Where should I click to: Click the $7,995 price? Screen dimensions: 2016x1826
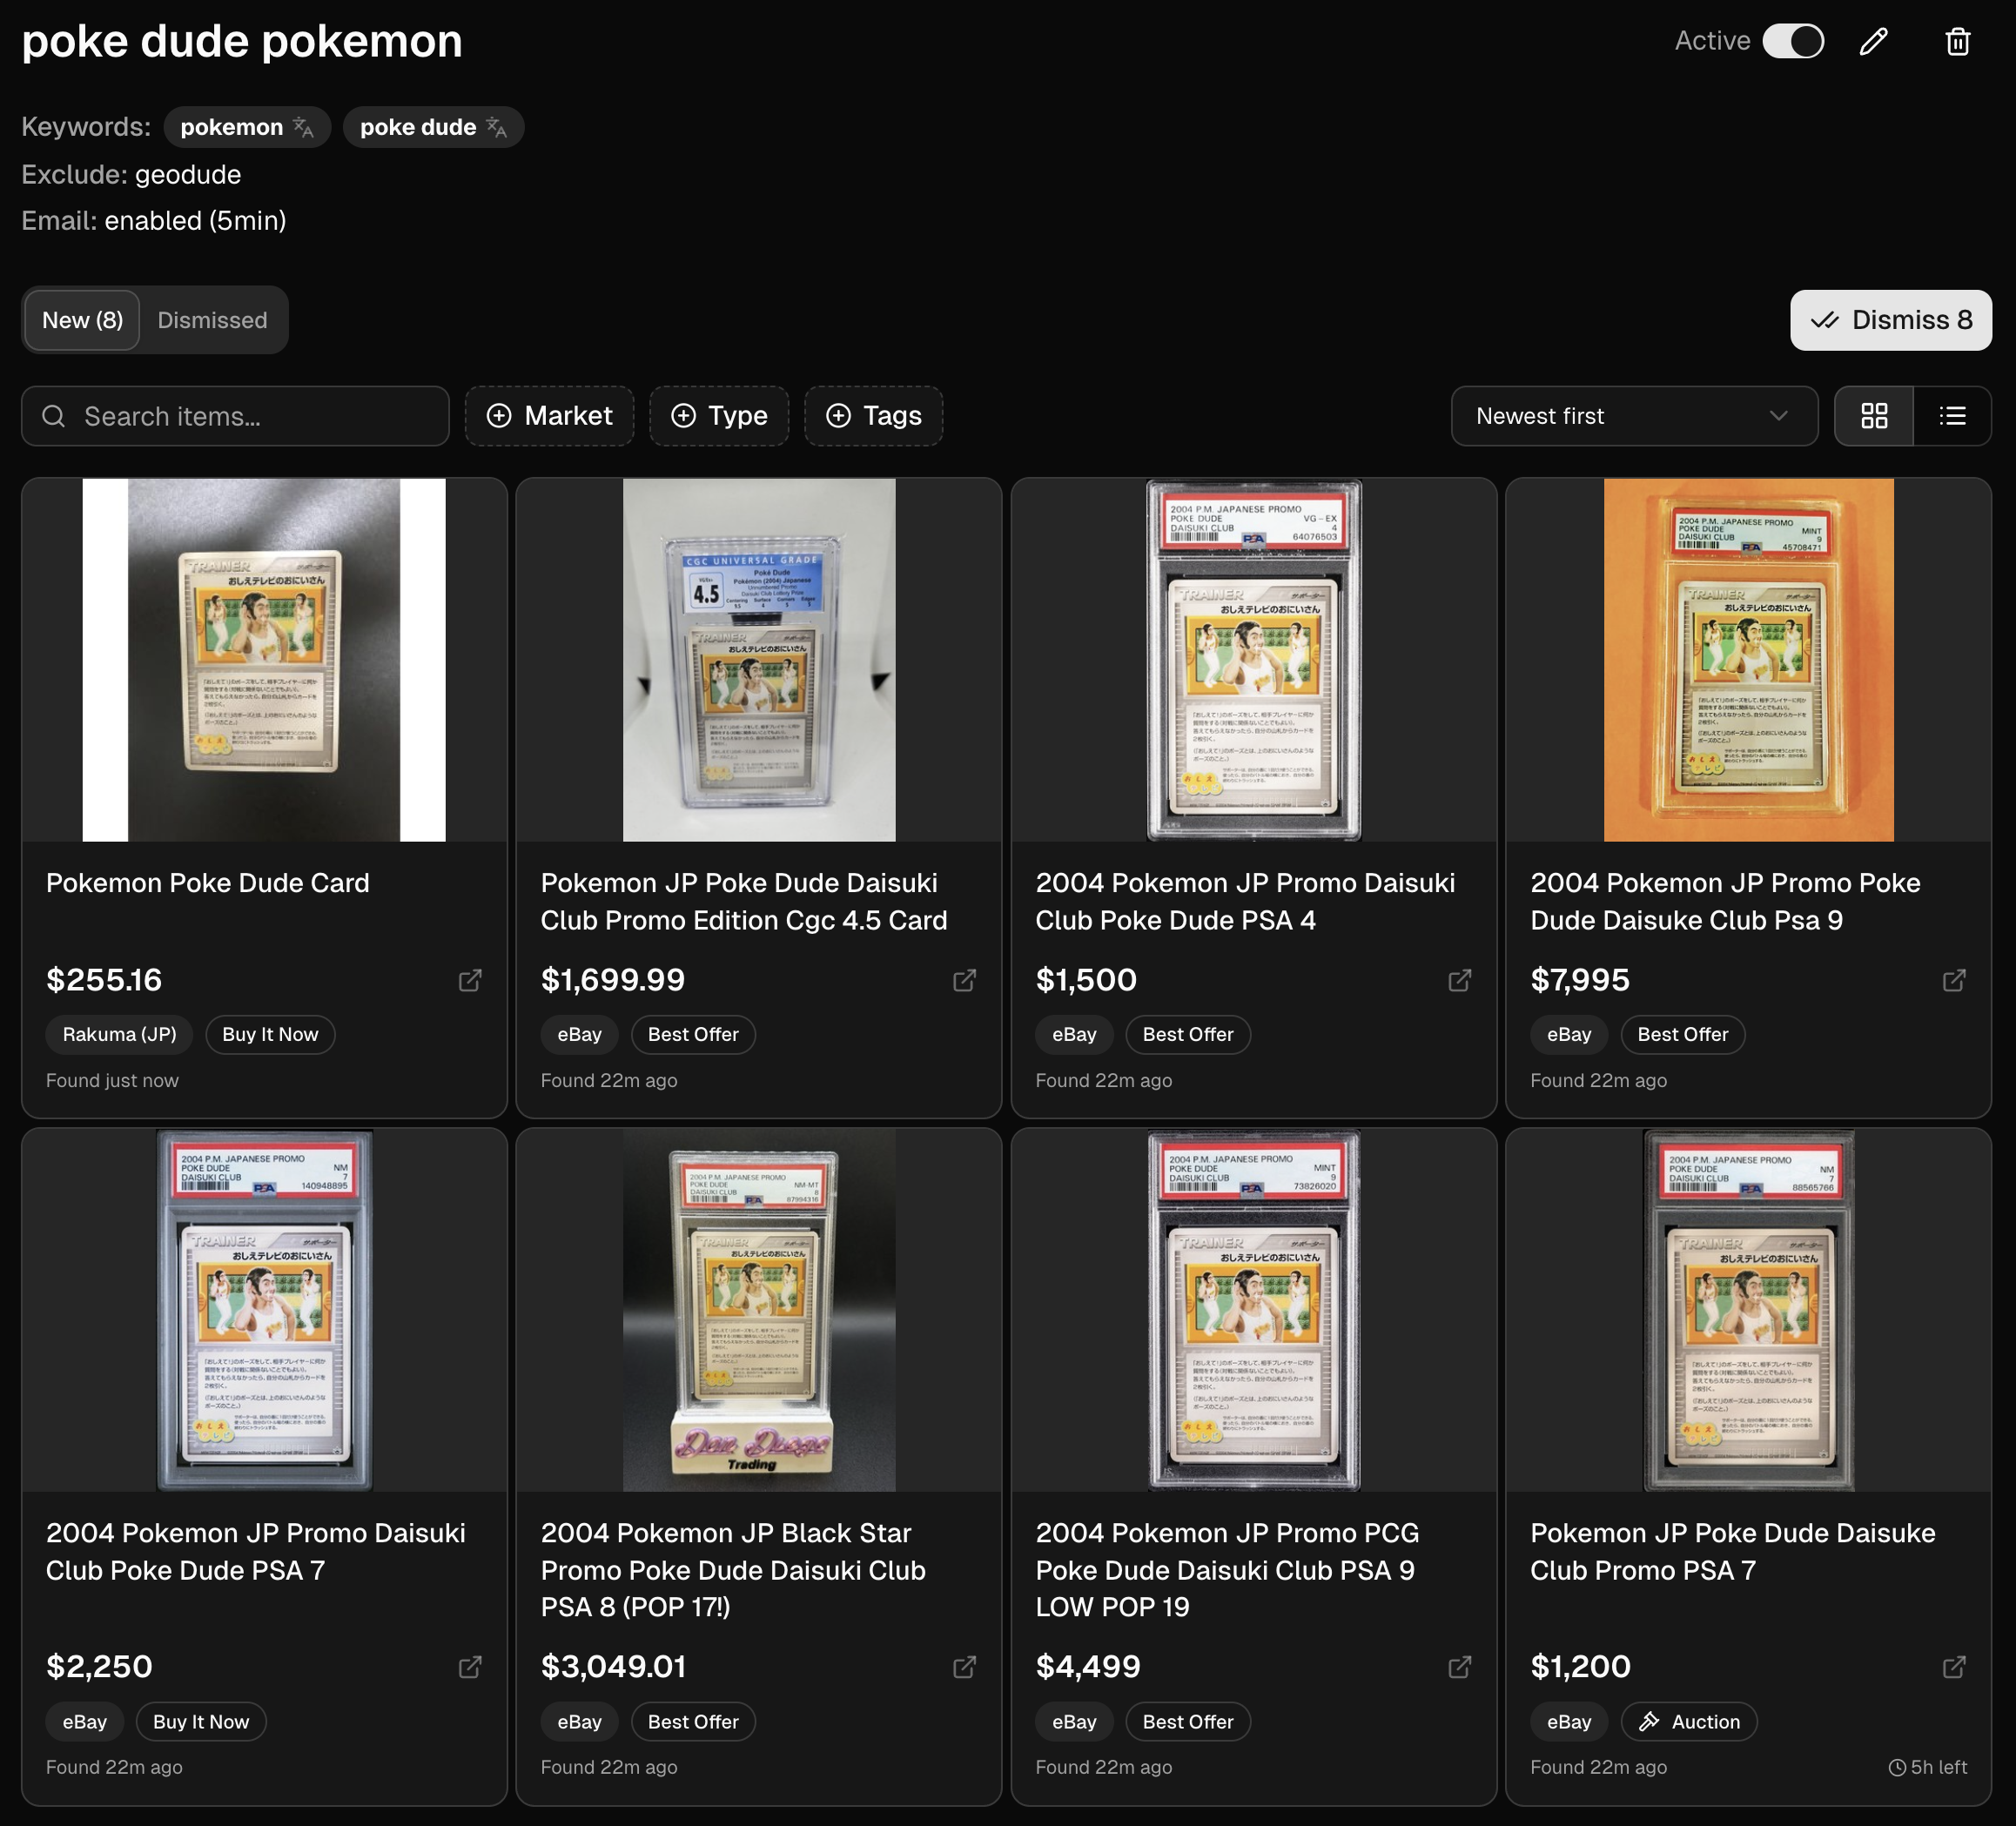pos(1580,980)
